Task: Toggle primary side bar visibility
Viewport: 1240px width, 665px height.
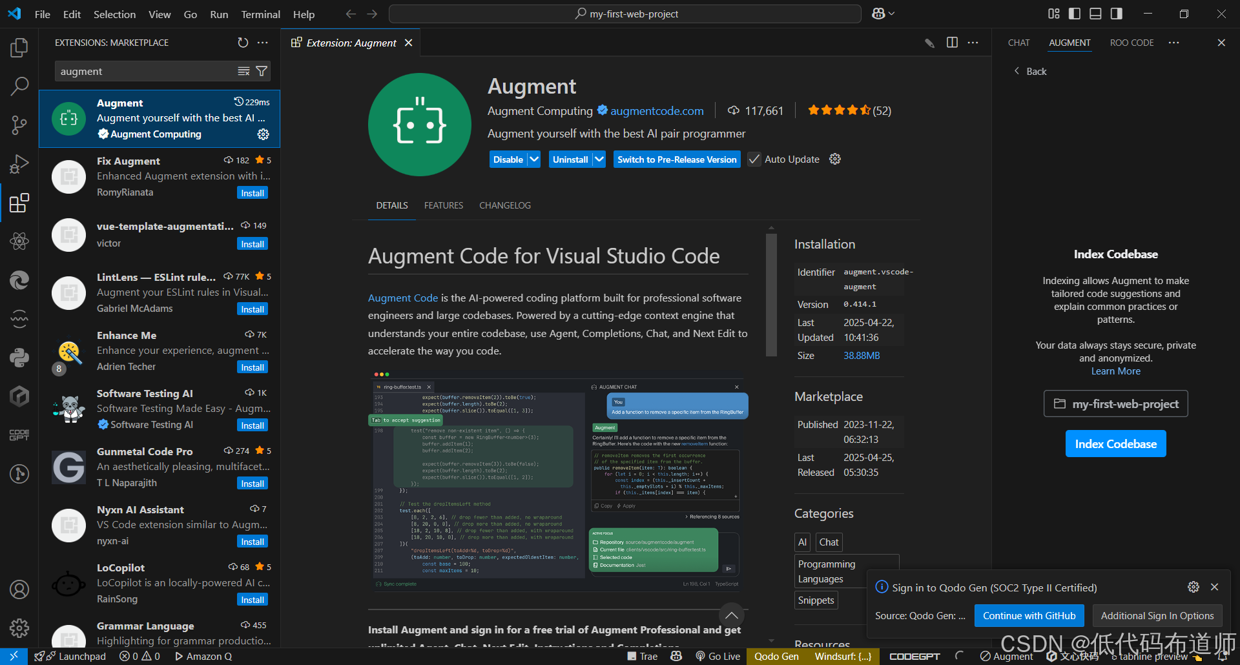Action: [1075, 14]
